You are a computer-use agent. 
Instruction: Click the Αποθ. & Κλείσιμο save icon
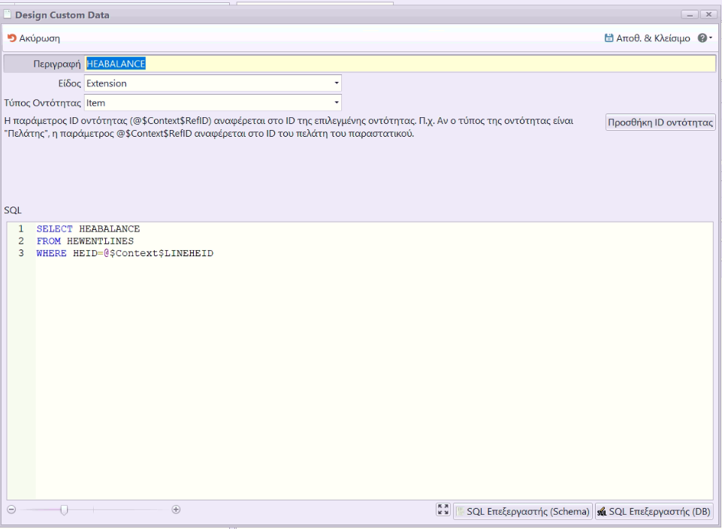(x=609, y=38)
